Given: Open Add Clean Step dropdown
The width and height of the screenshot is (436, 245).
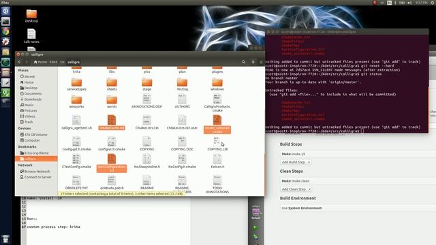Looking at the screenshot, I should (296, 189).
